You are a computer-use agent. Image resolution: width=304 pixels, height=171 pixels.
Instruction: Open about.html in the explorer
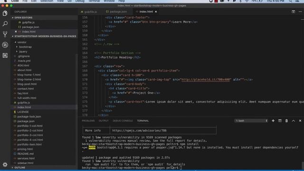(x=24, y=70)
